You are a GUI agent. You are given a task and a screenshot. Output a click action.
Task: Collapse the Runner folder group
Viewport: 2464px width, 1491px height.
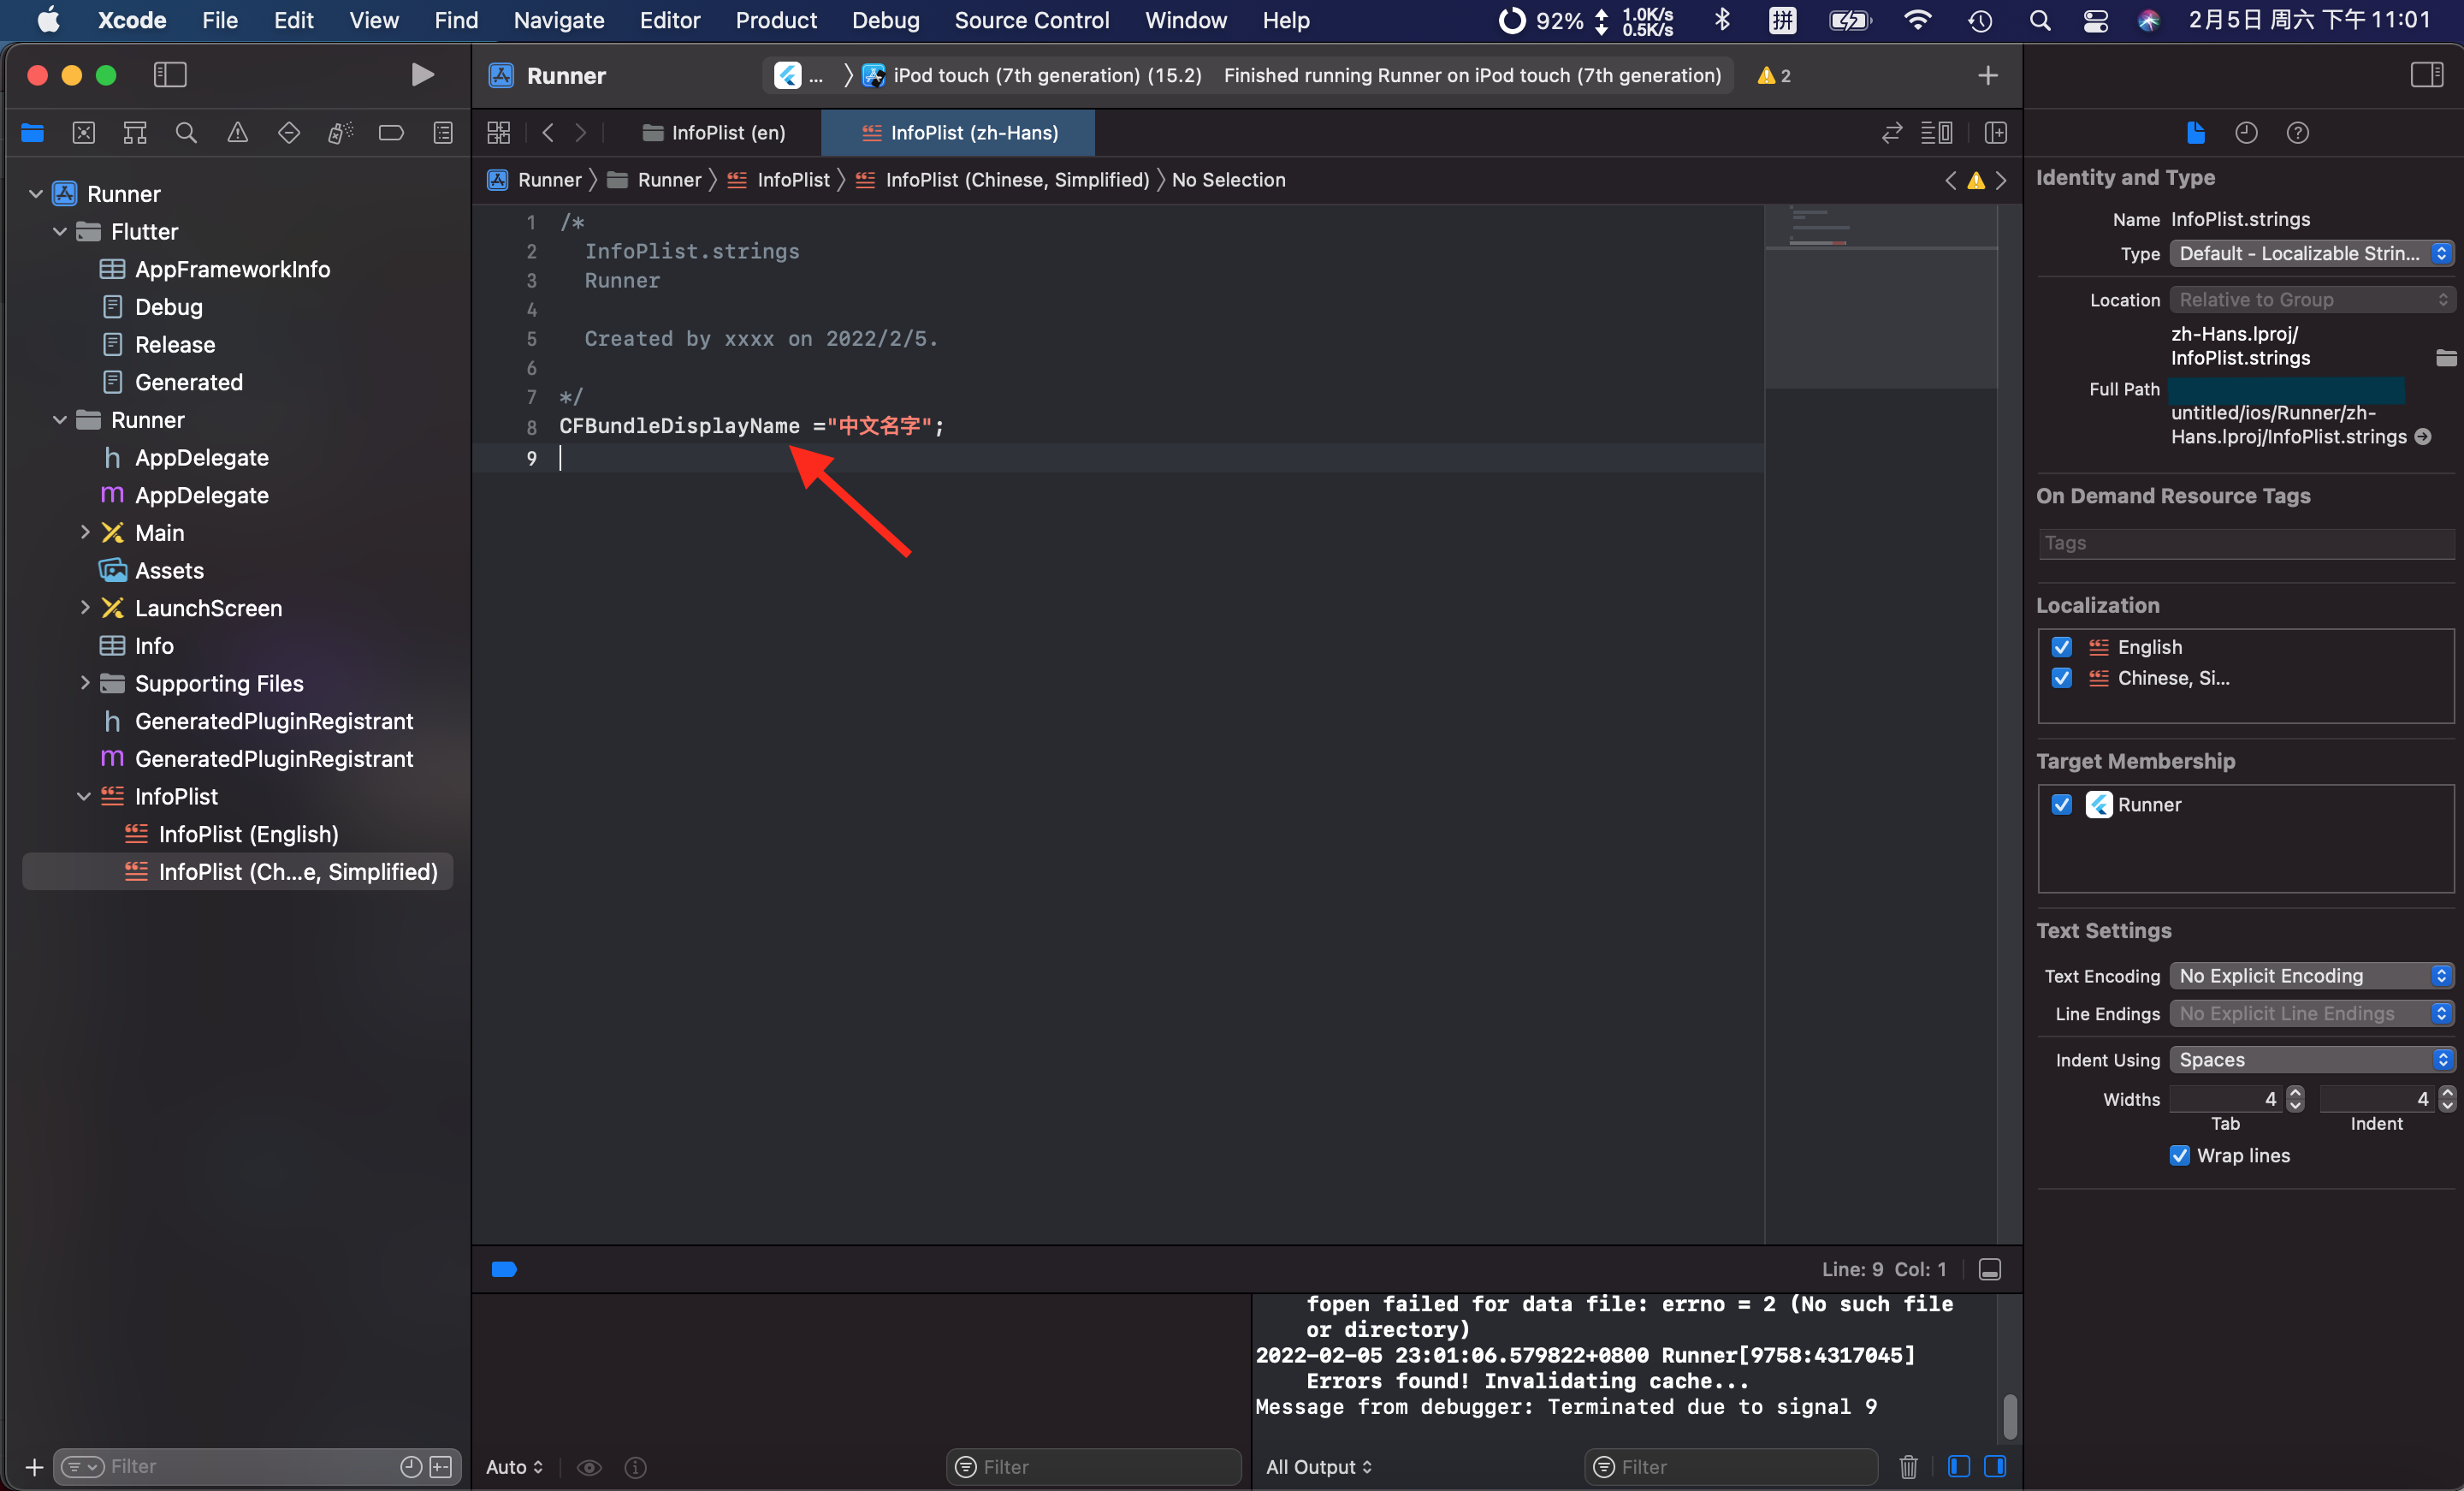(x=60, y=419)
